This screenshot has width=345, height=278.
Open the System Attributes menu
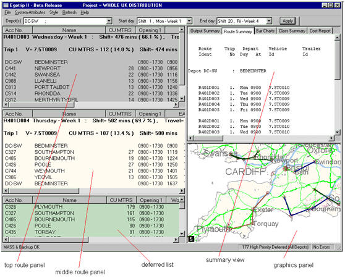(30, 12)
